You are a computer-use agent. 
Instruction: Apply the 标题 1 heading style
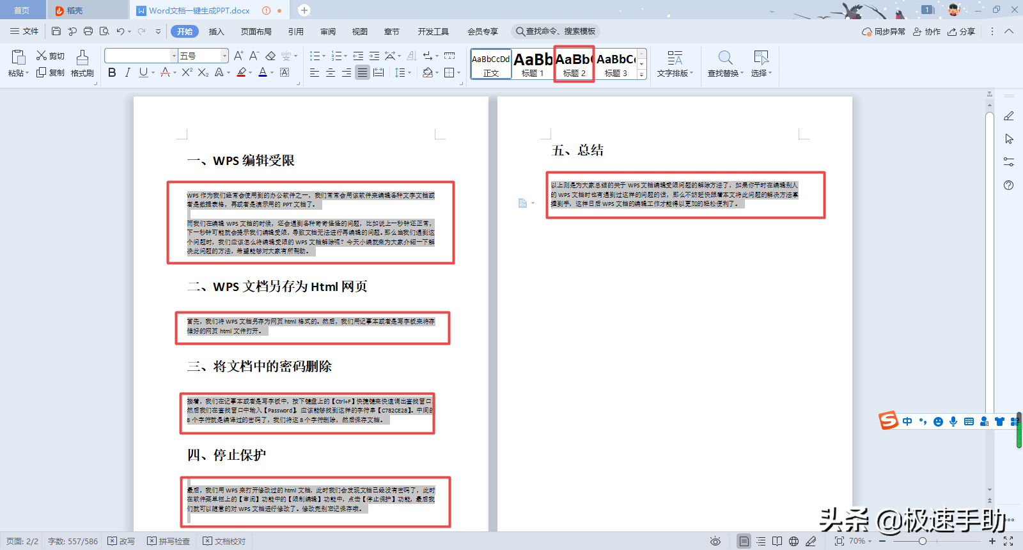(533, 64)
